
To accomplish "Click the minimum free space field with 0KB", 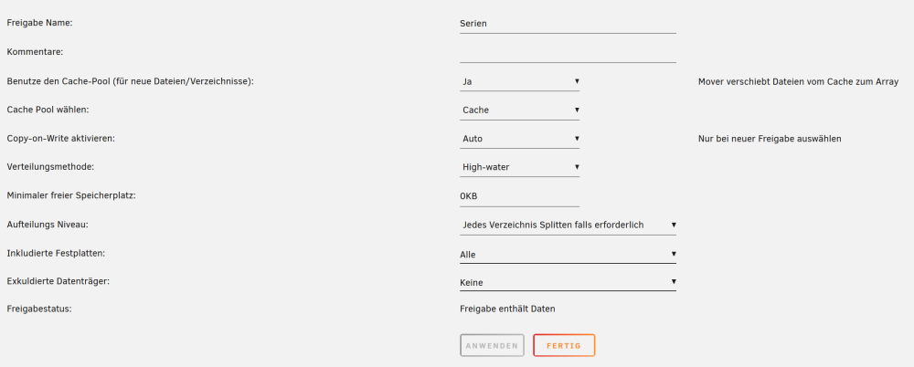I will pos(519,196).
